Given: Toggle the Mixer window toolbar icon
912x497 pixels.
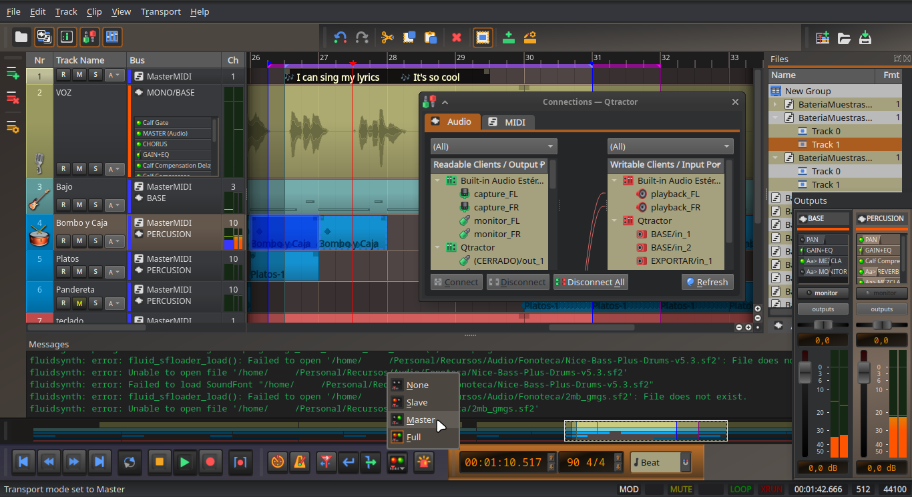Looking at the screenshot, I should [112, 37].
